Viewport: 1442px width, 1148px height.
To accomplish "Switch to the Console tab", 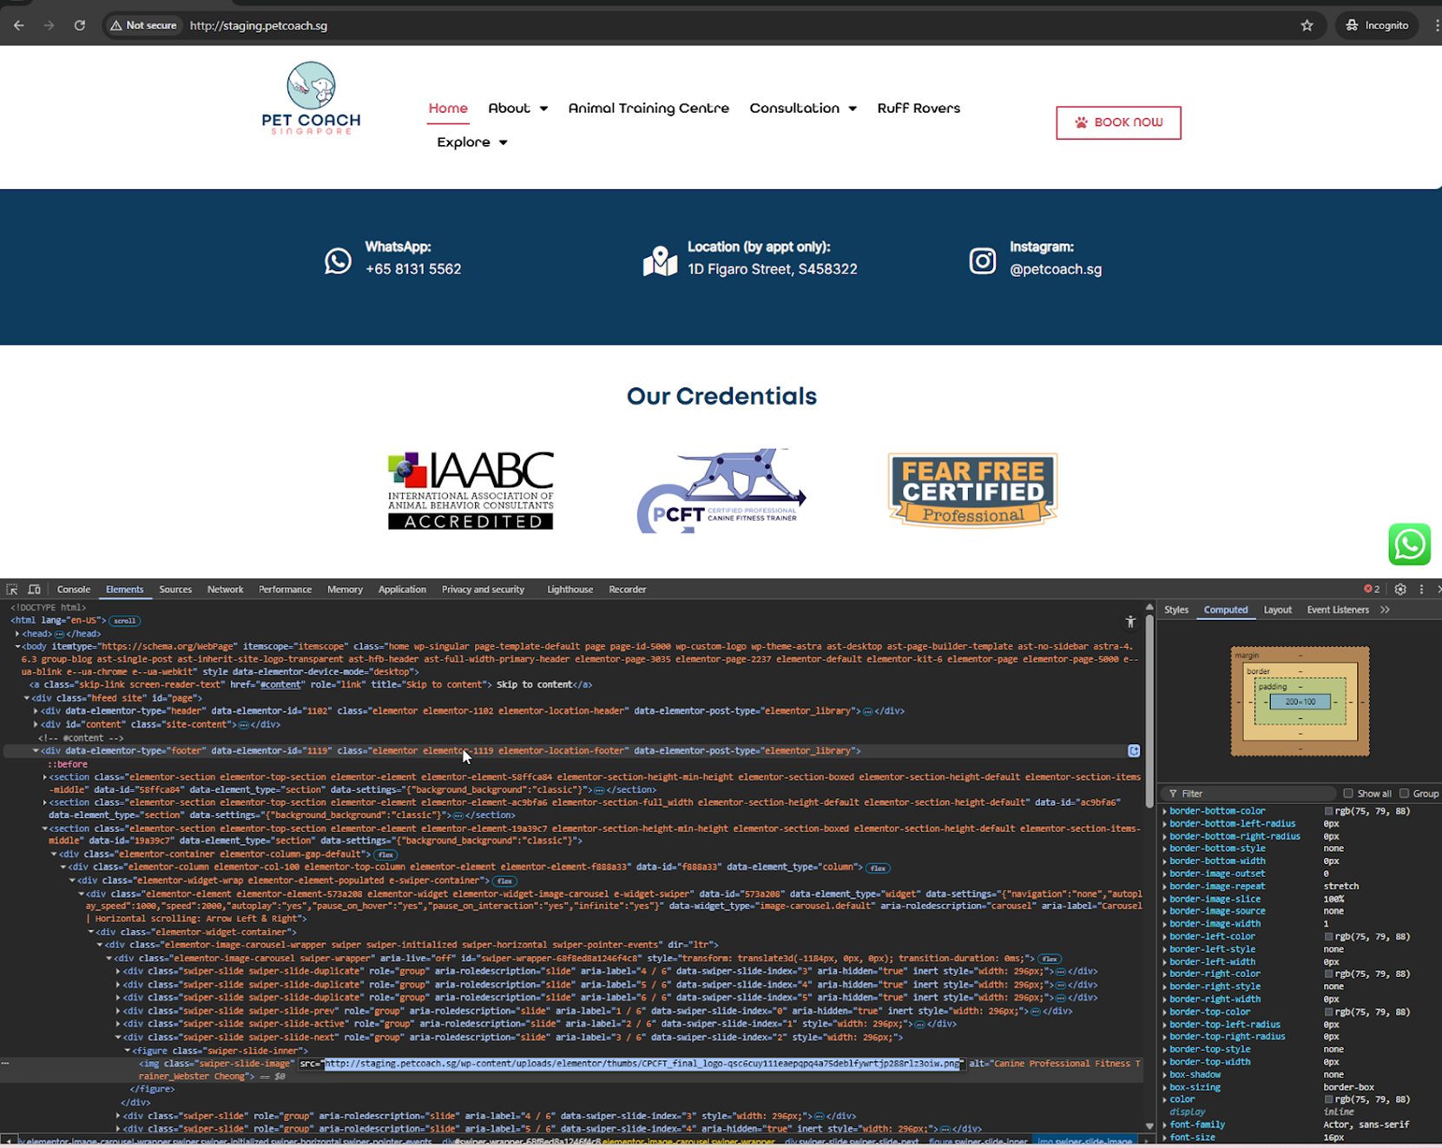I will pos(73,590).
